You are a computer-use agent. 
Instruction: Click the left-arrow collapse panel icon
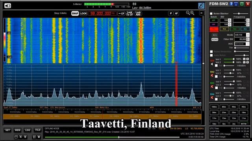(202, 13)
